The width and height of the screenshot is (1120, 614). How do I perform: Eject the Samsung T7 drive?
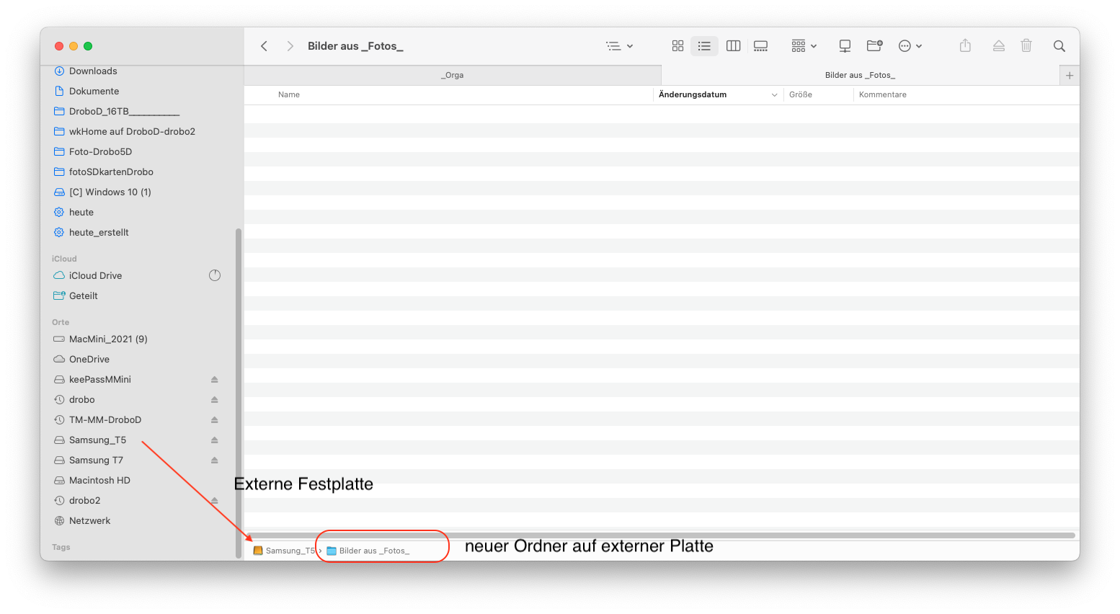point(215,460)
